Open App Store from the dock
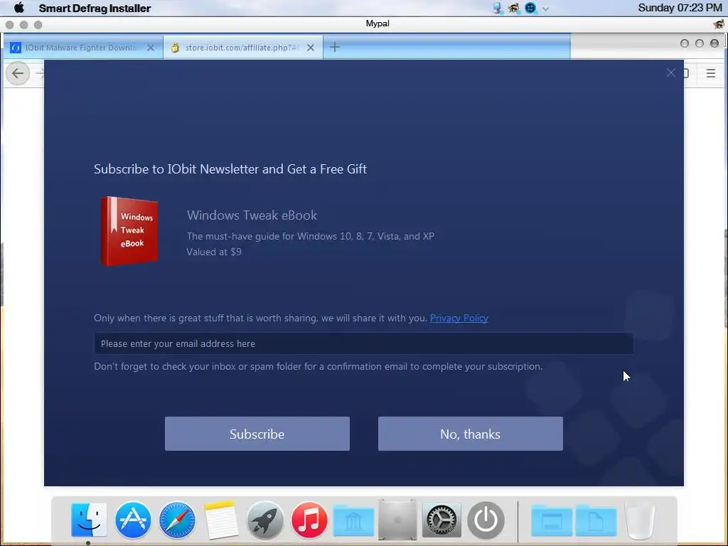 (133, 520)
